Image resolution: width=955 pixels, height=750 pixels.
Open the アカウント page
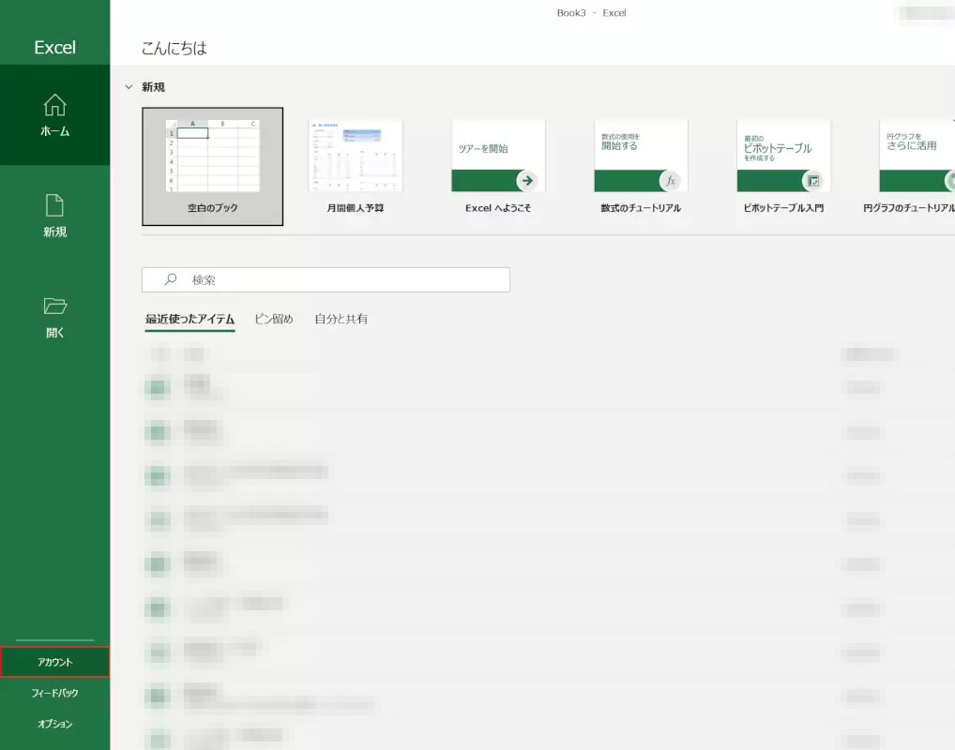(x=54, y=662)
